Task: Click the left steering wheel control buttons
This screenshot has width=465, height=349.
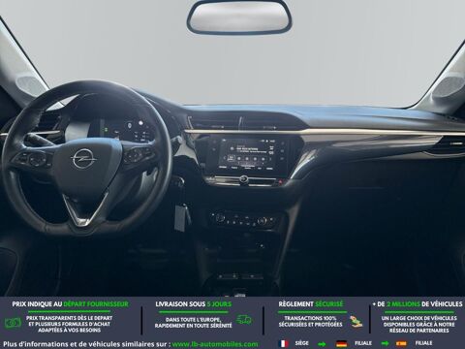Action: click(x=33, y=159)
